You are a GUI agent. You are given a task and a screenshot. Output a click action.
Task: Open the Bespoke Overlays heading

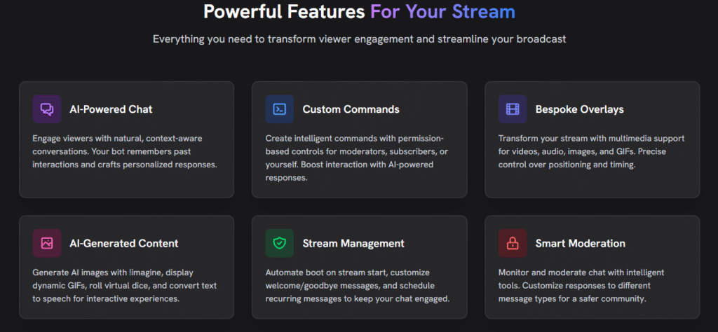pos(579,109)
